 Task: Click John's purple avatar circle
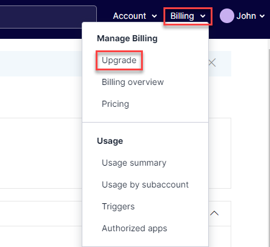[227, 16]
